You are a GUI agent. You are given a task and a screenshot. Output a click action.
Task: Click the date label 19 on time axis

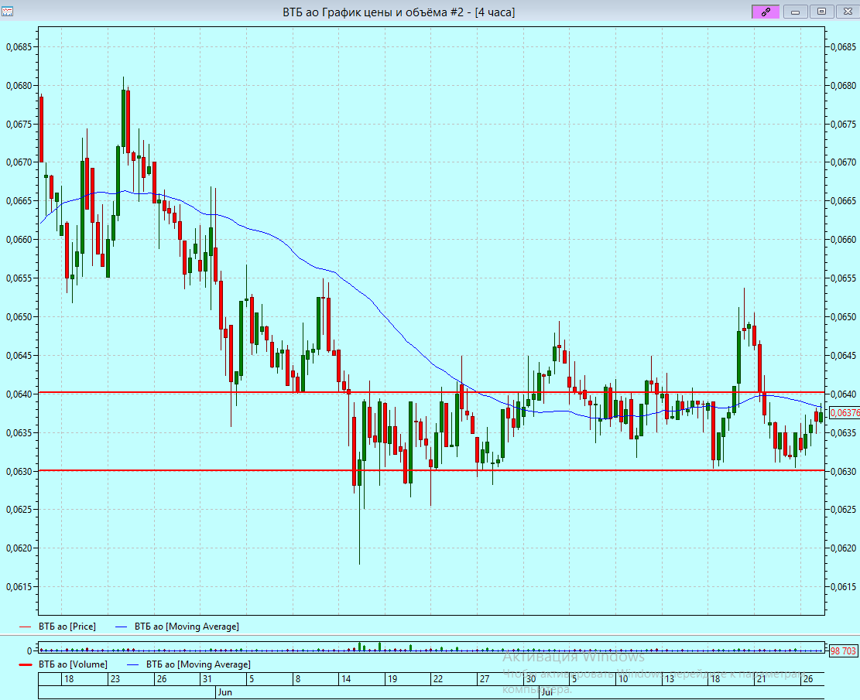(392, 679)
